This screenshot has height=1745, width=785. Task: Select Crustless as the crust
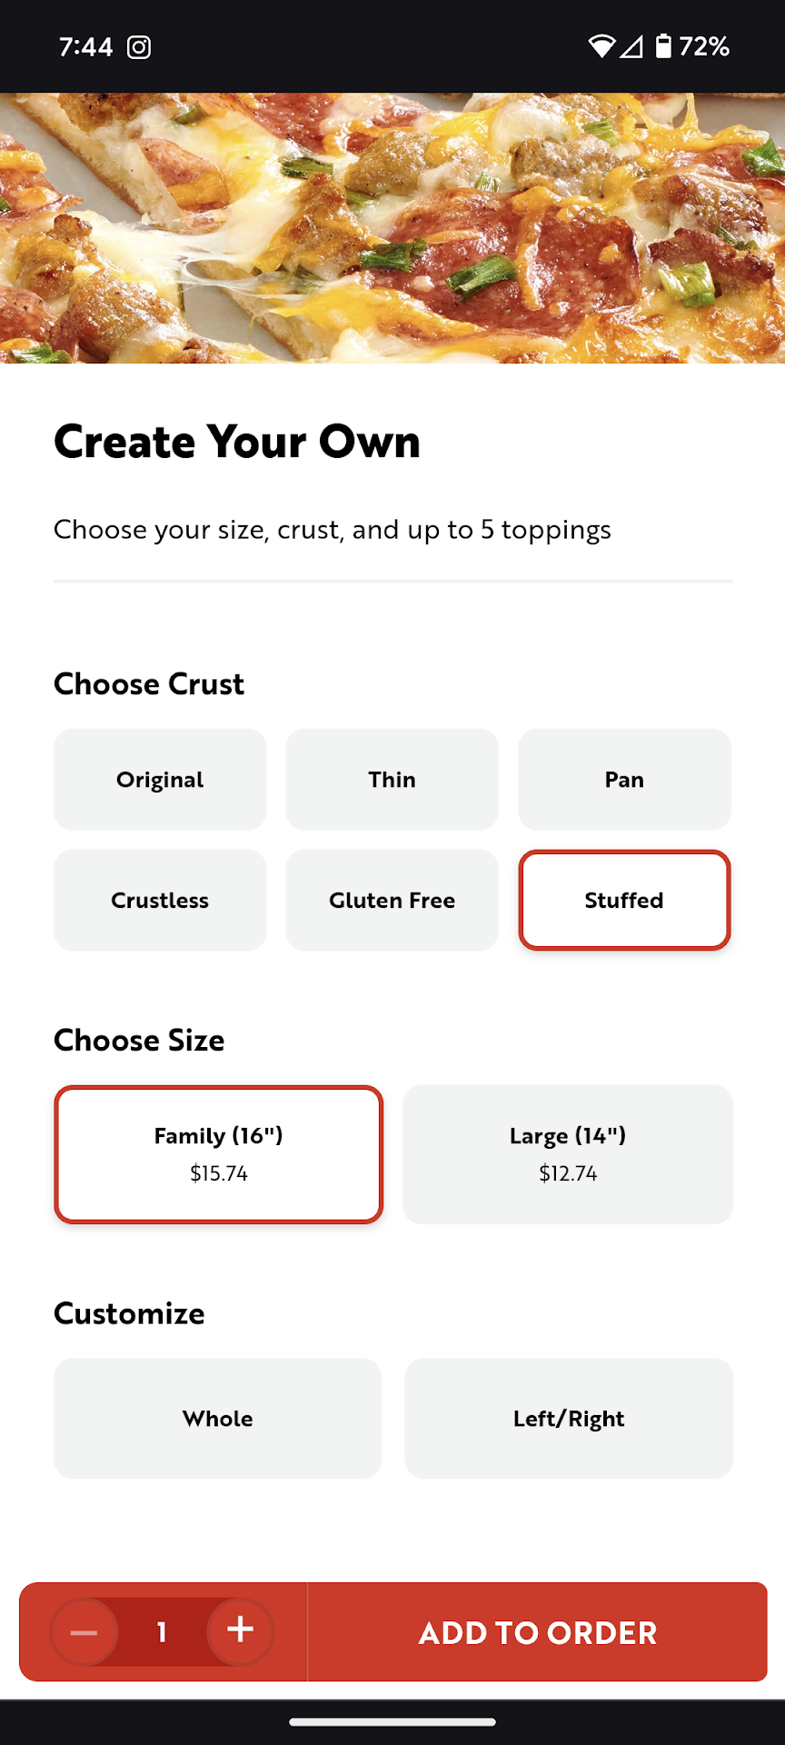point(160,901)
